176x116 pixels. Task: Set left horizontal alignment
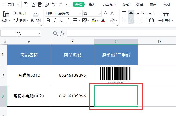coord(124,21)
